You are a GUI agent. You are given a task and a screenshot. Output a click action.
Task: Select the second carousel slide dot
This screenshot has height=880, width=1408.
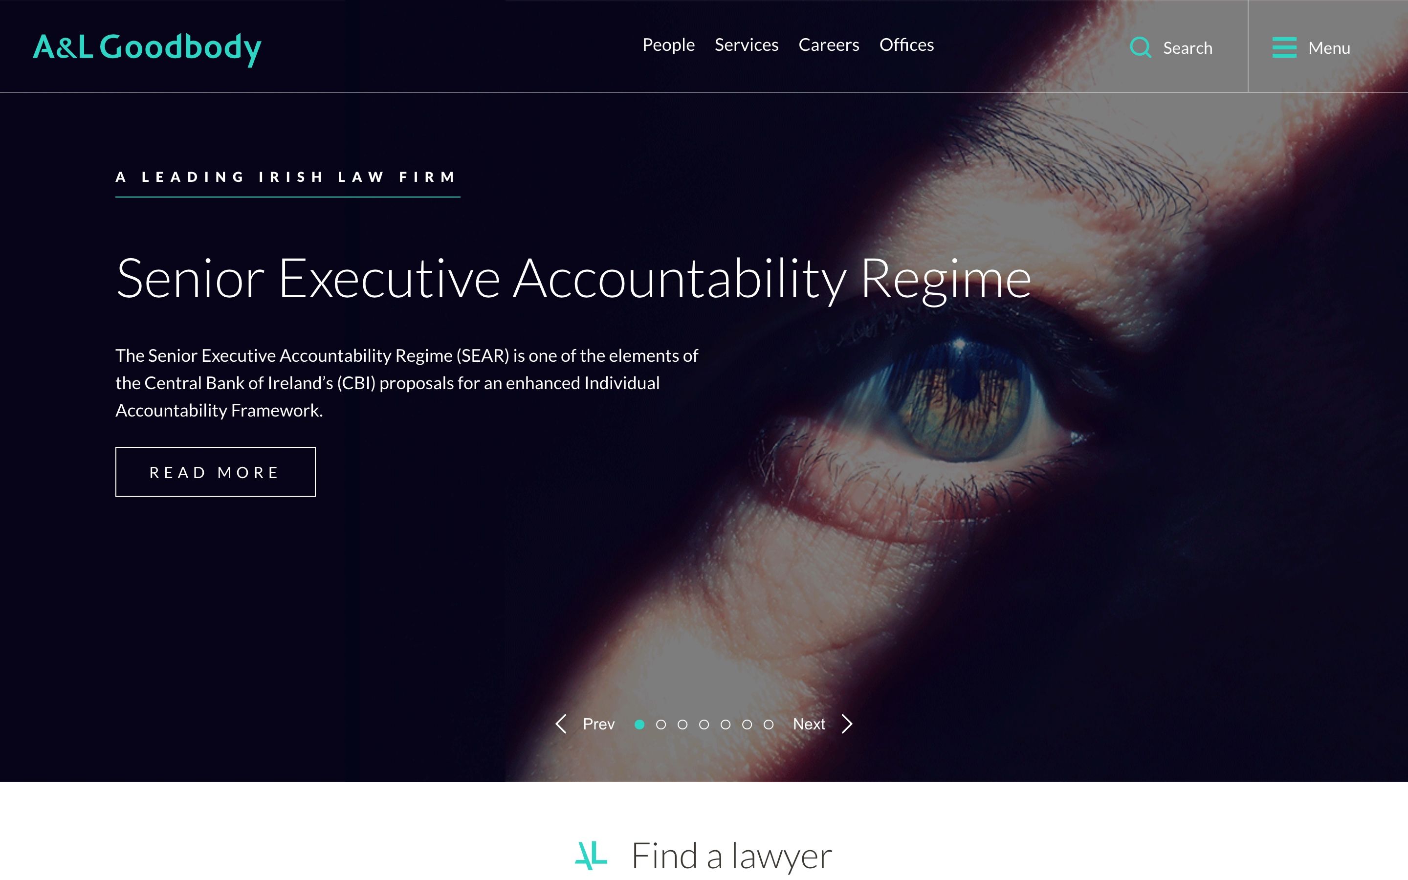(x=661, y=725)
